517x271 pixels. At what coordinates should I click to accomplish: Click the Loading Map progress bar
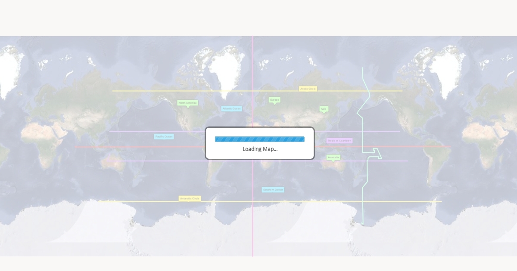260,139
